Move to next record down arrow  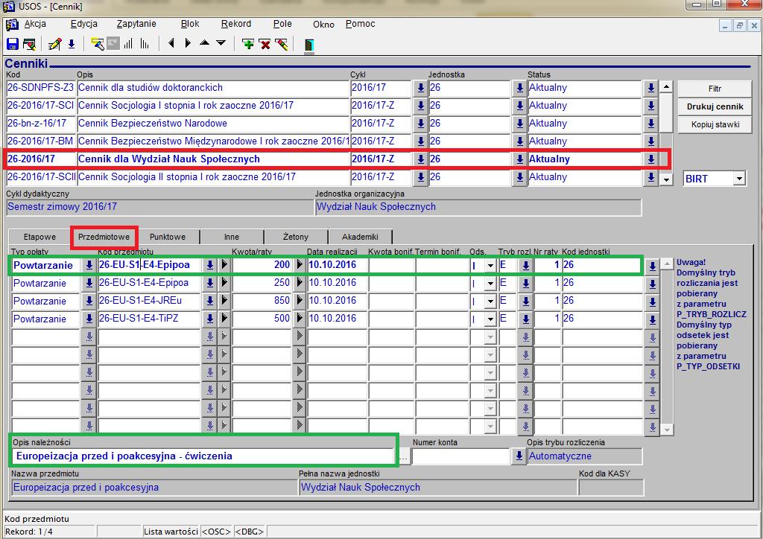click(221, 42)
